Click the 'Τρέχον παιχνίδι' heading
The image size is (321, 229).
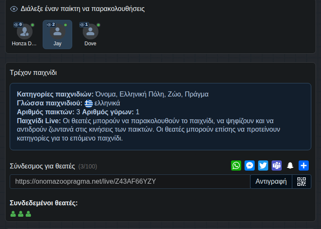[33, 73]
